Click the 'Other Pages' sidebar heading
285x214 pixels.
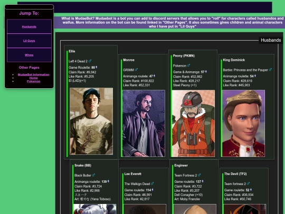coord(29,68)
